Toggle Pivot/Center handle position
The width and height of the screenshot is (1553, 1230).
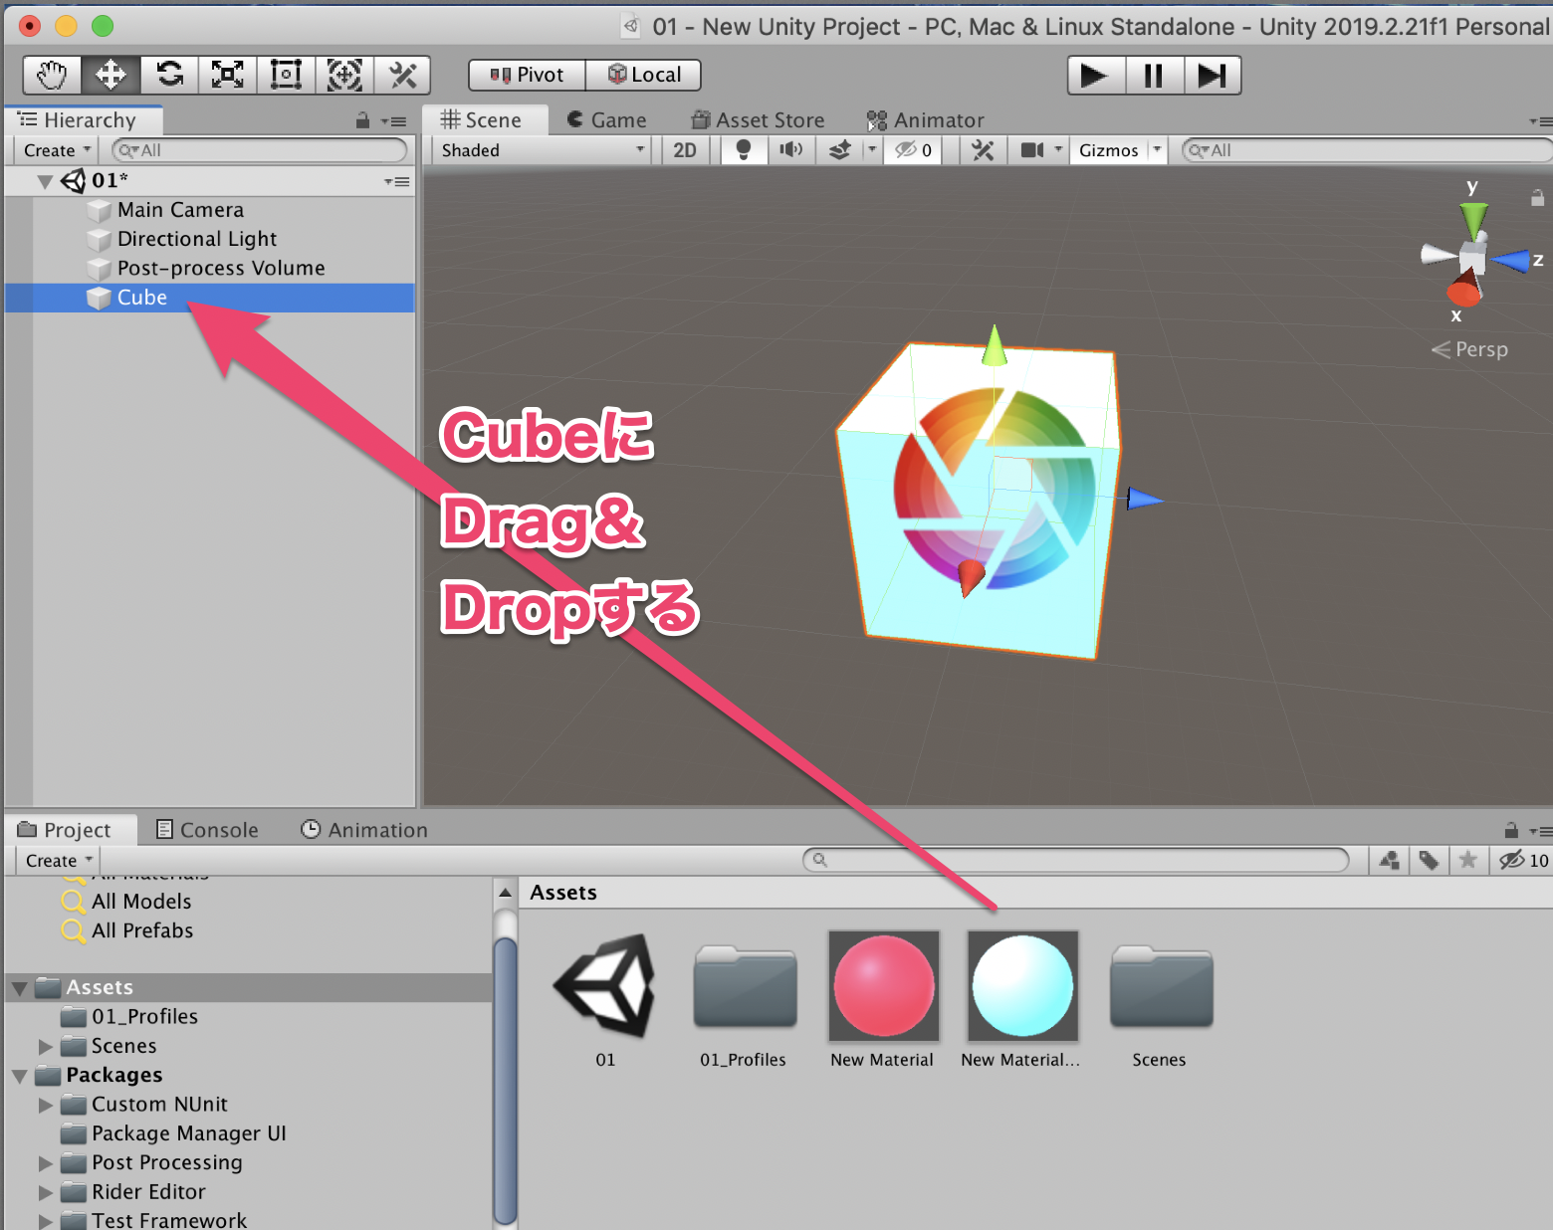[527, 75]
